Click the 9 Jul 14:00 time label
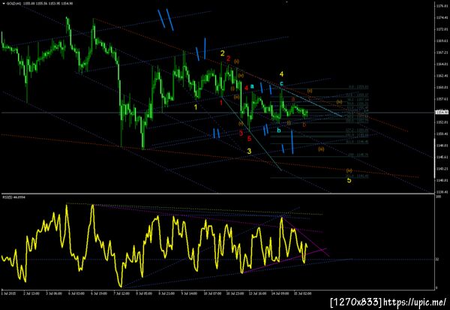 click(189, 293)
